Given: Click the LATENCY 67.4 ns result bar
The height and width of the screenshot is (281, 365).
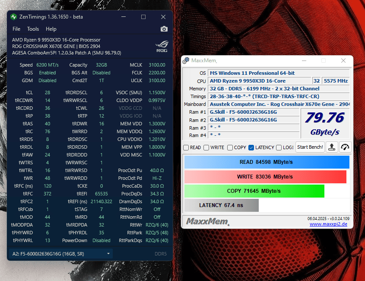Looking at the screenshot, I should click(x=221, y=205).
